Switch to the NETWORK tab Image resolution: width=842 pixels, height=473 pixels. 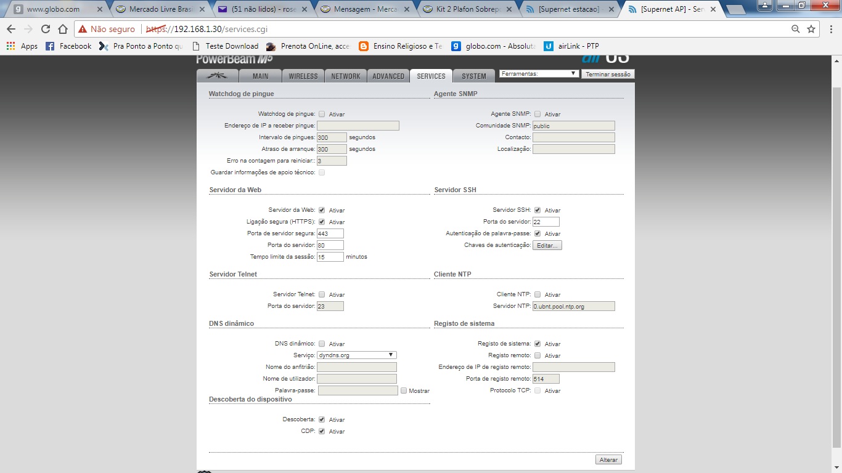point(345,76)
